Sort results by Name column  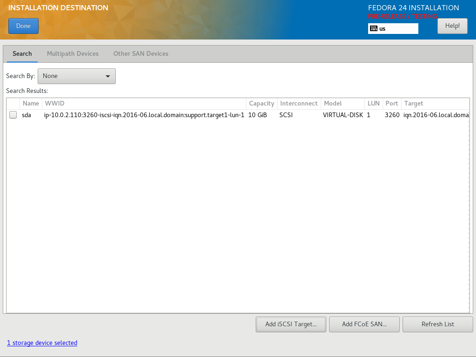click(31, 104)
